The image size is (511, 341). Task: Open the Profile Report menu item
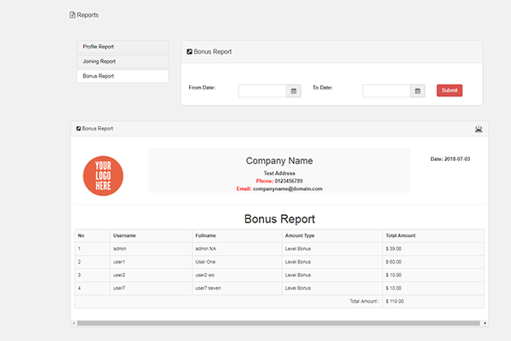(122, 46)
